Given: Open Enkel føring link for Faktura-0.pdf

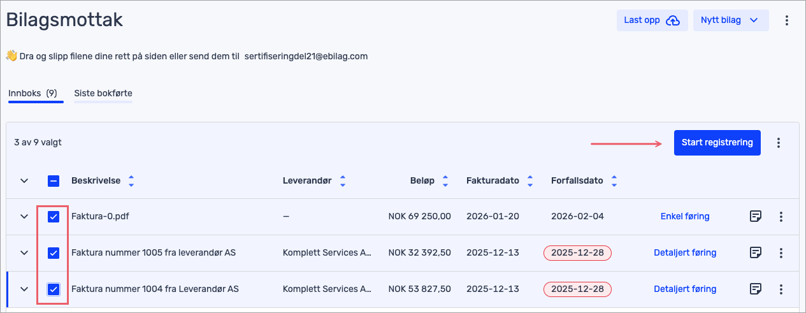Looking at the screenshot, I should coord(685,216).
